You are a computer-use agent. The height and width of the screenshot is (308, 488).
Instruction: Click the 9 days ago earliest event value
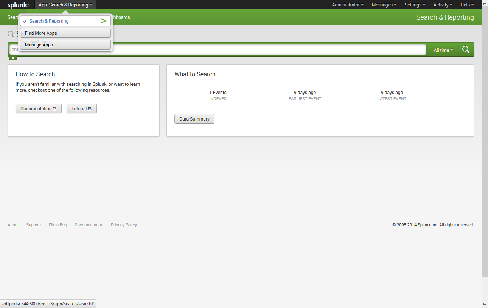coord(305,93)
